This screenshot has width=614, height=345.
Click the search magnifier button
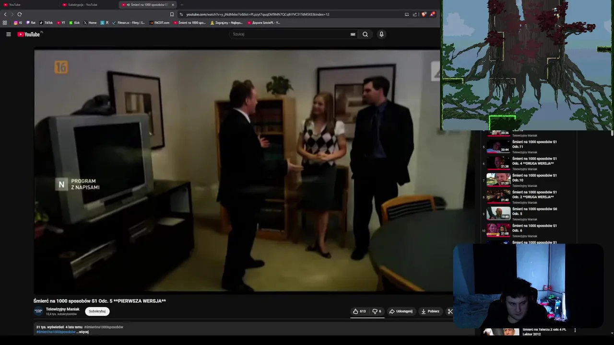365,34
